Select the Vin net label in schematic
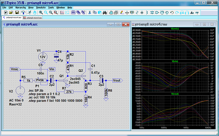The width and height of the screenshot is (219, 136). [x=51, y=69]
